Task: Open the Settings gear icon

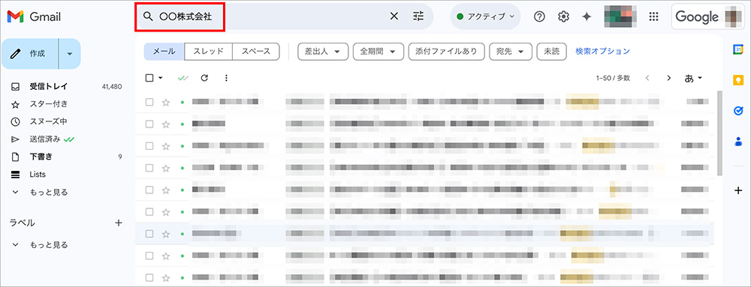Action: [x=563, y=16]
